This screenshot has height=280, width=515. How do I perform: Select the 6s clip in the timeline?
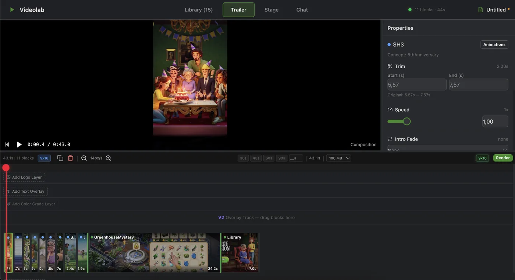pyautogui.click(x=26, y=252)
